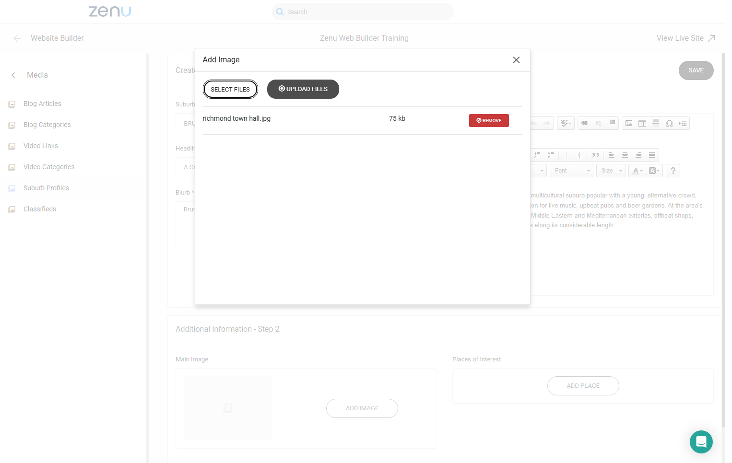Screen dimensions: 732x463
Task: Open the special character (Omega) picker
Action: (669, 123)
